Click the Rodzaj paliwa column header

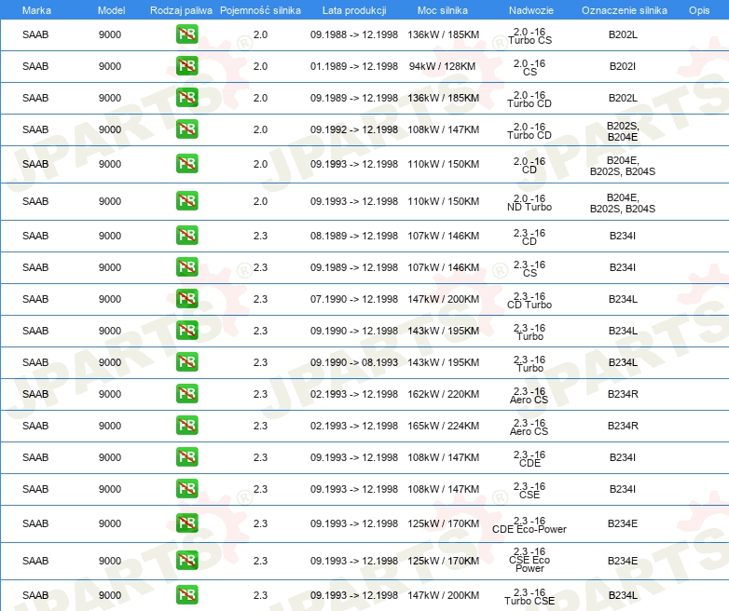[181, 10]
